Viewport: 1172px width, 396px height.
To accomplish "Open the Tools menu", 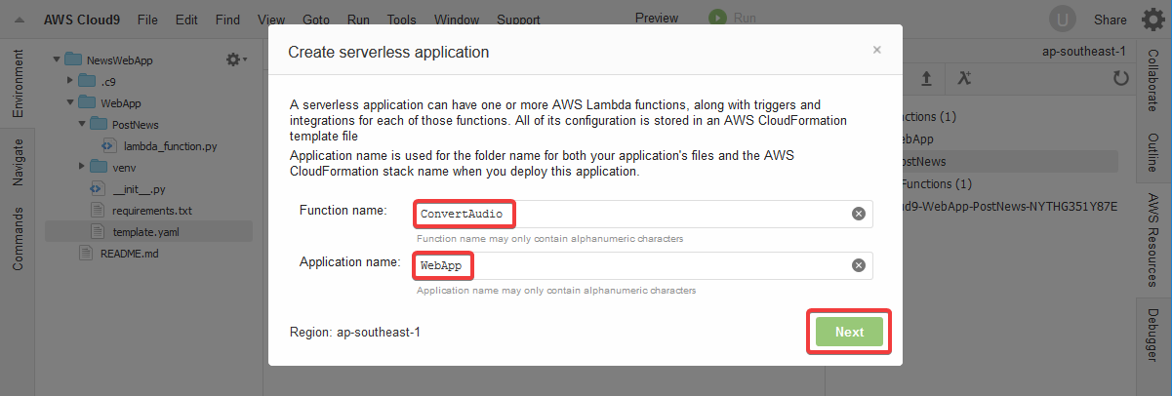I will [401, 20].
